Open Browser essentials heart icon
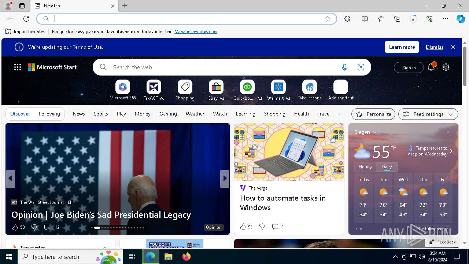 click(429, 19)
